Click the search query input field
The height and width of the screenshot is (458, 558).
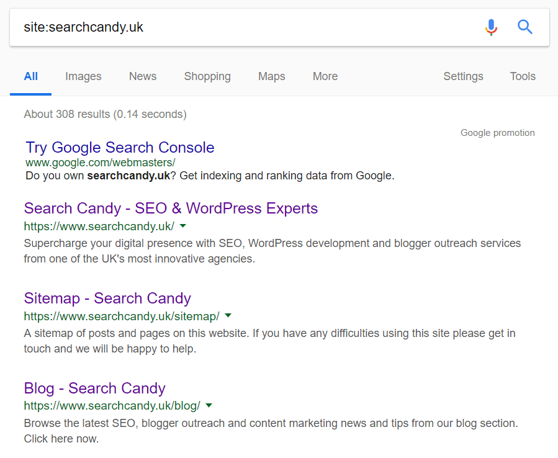pos(246,27)
